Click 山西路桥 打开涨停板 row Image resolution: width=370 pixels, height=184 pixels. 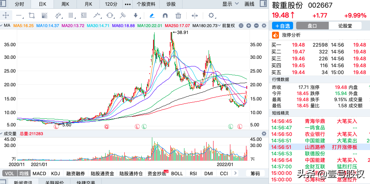tap(319, 147)
